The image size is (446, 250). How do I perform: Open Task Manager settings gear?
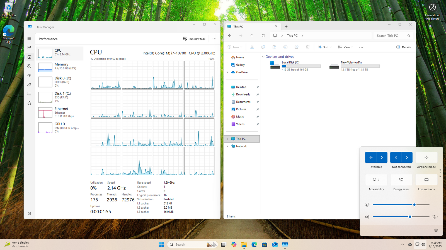[29, 213]
